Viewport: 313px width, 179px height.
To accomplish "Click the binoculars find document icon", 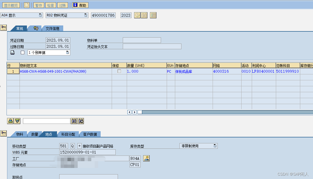I will coord(144,15).
